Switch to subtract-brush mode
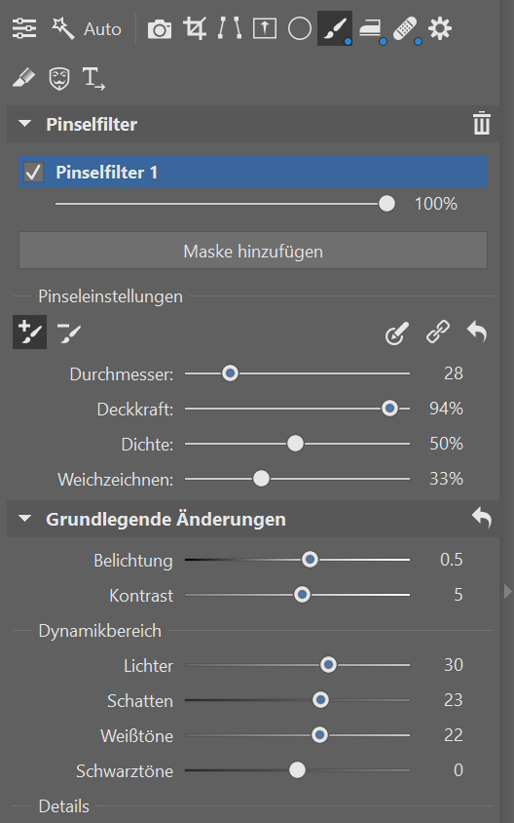This screenshot has width=514, height=823. [69, 333]
